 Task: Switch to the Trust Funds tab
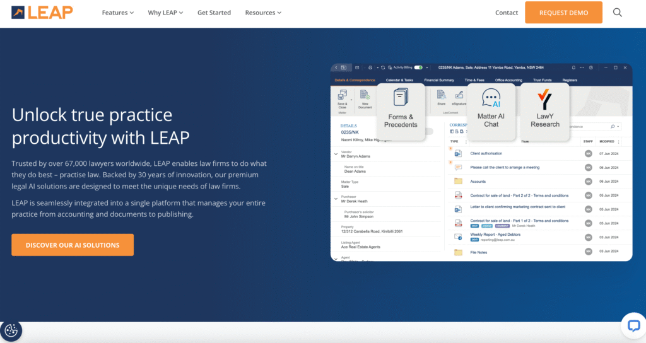(542, 80)
